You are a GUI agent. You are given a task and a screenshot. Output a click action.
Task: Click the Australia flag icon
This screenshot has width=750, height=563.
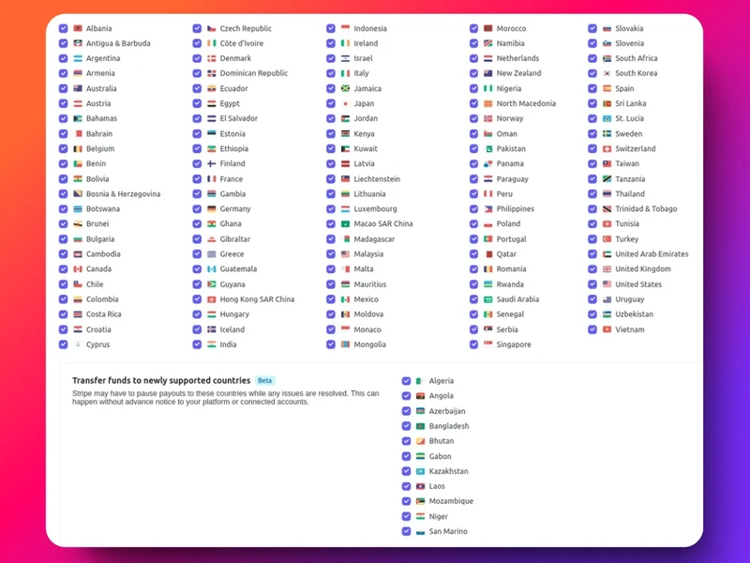[78, 88]
